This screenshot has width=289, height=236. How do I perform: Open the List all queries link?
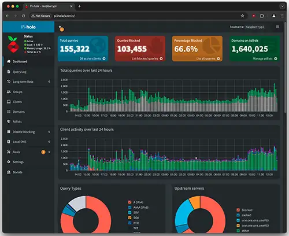click(x=208, y=58)
